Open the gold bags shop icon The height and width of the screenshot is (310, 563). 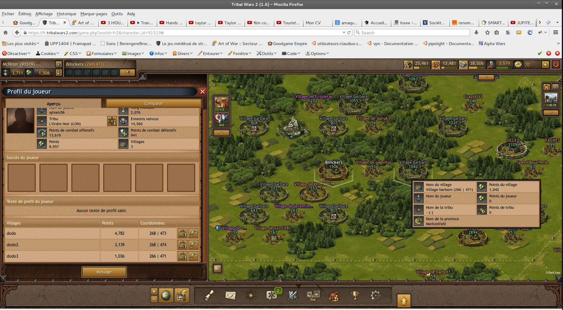[334, 296]
